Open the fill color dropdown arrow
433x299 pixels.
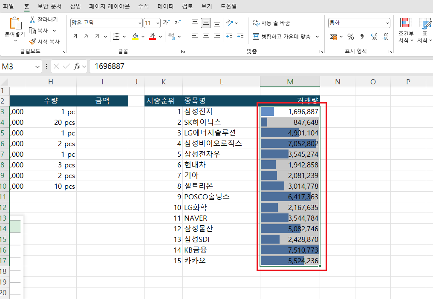(143, 37)
